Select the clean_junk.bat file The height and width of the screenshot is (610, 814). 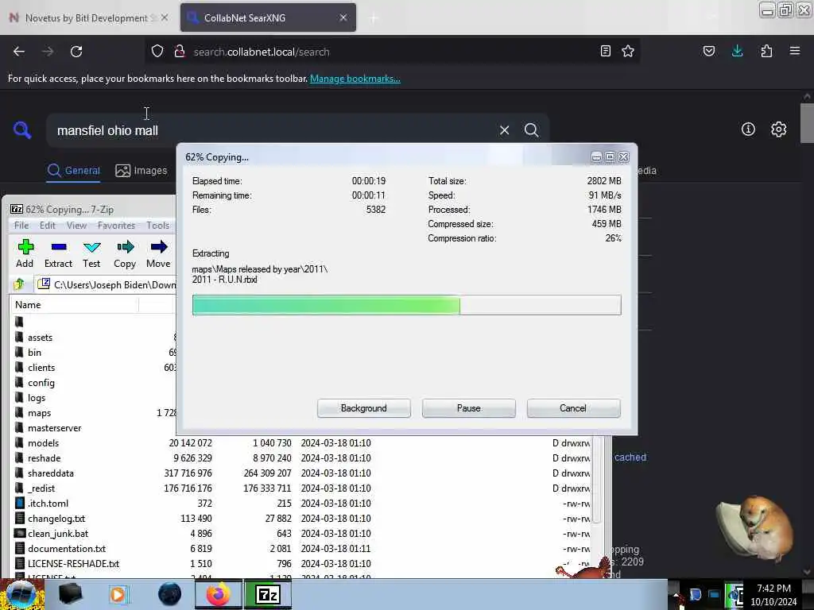click(x=57, y=533)
